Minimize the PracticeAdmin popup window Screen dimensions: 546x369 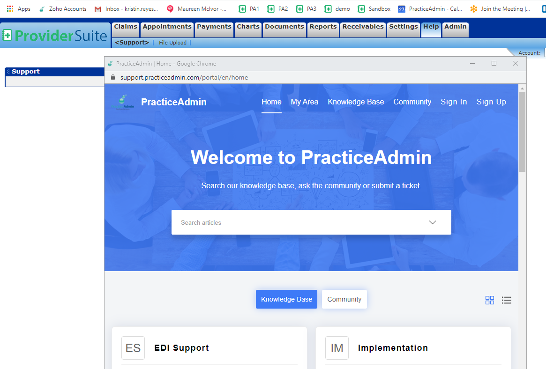pos(472,63)
